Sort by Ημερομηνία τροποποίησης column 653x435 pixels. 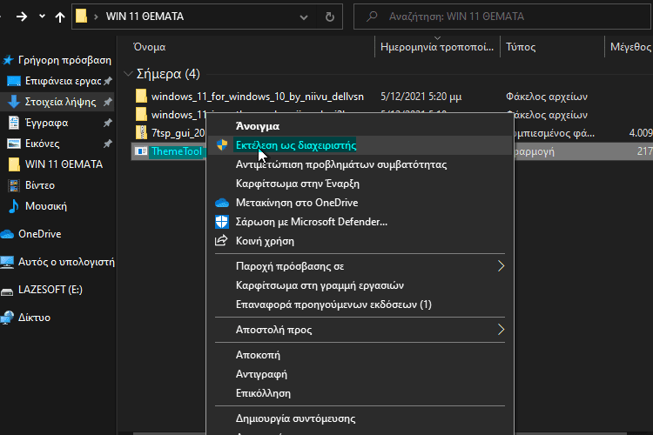tap(437, 47)
